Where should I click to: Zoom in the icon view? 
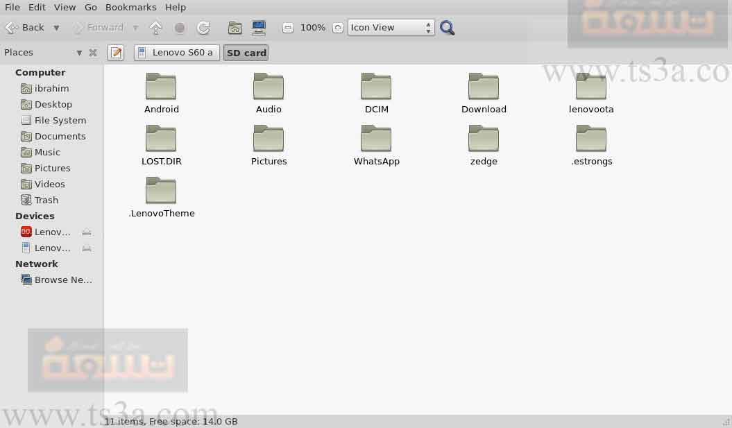(x=337, y=28)
